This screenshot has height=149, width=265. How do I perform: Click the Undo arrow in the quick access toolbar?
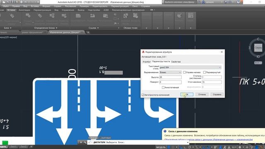(26, 2)
